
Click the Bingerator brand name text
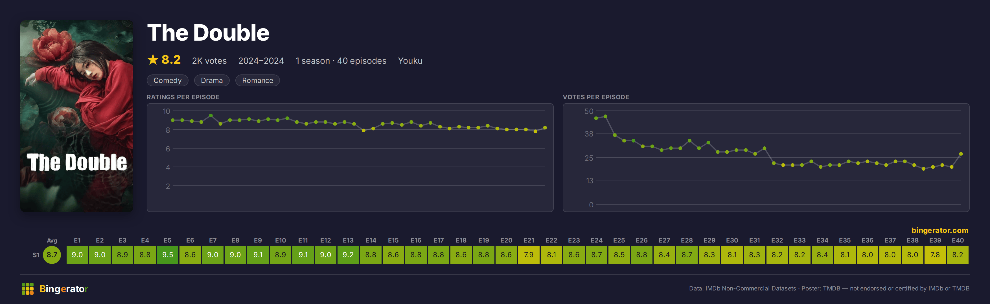64,289
